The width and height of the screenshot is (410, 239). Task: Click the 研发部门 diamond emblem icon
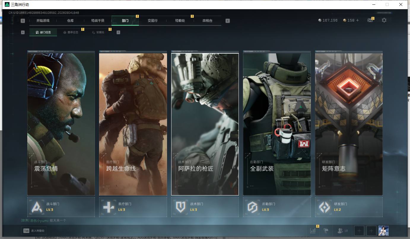pos(325,207)
